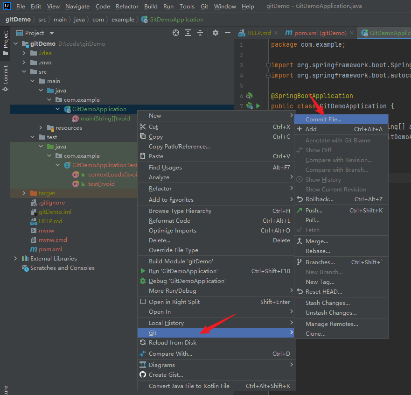The height and width of the screenshot is (395, 411).
Task: Click the Rollback arrow icon in Git submenu
Action: [300, 199]
